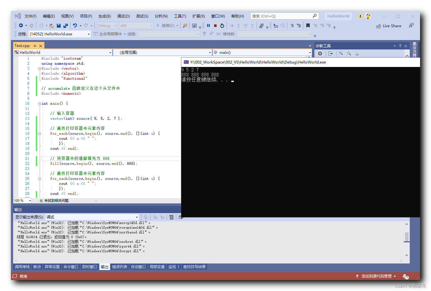The width and height of the screenshot is (431, 291).
Task: Open the 调试(D) menu
Action: tap(123, 16)
